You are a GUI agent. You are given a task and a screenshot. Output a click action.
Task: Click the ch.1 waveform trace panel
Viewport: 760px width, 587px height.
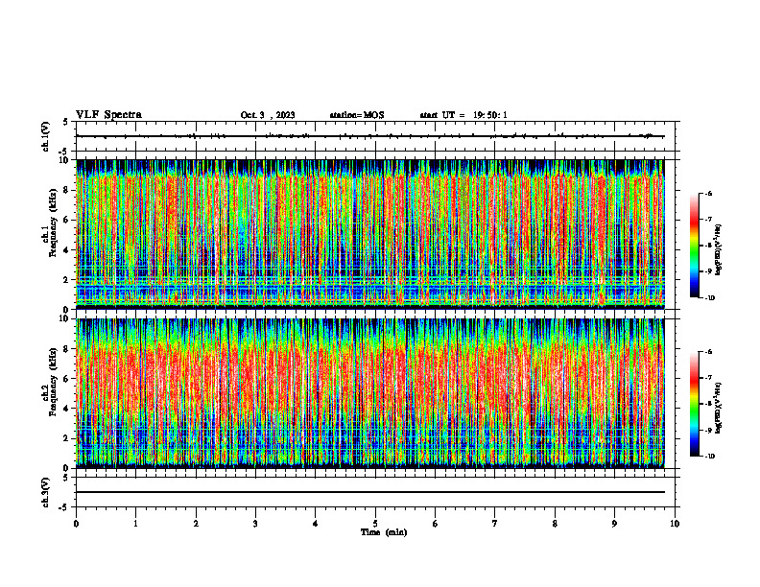click(375, 136)
